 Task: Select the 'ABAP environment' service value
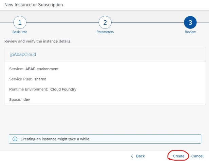[x=42, y=69]
